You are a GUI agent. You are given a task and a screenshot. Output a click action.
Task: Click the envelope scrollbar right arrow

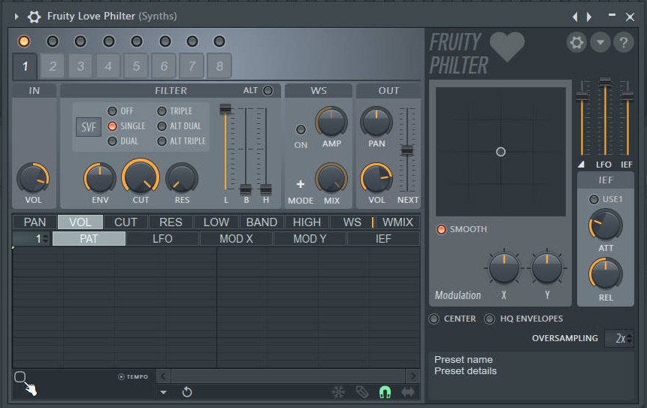pyautogui.click(x=413, y=376)
